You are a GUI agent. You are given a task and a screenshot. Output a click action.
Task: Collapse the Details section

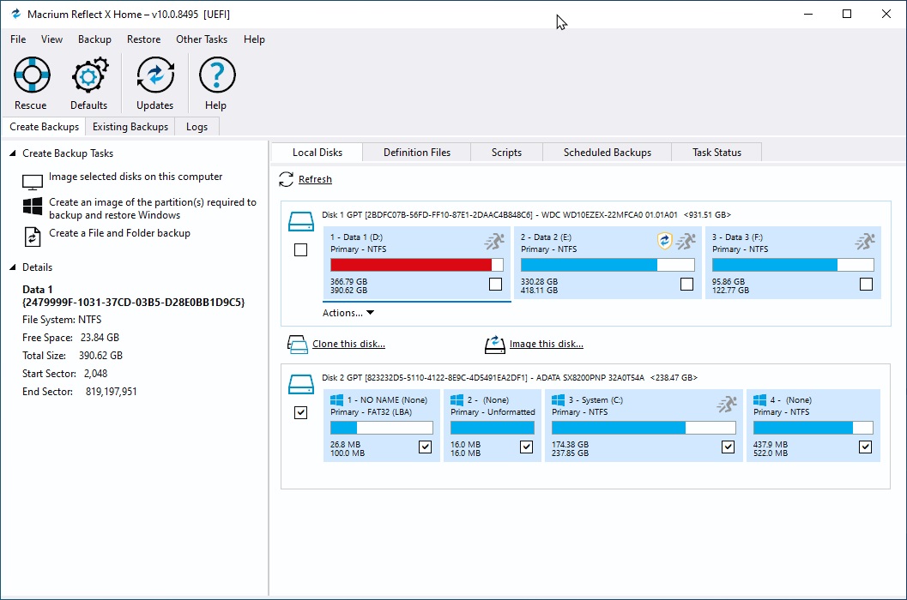(x=13, y=267)
